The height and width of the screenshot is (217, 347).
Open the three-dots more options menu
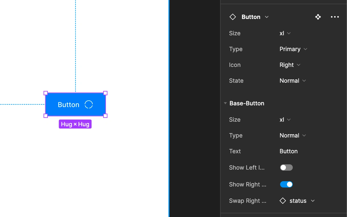click(335, 17)
